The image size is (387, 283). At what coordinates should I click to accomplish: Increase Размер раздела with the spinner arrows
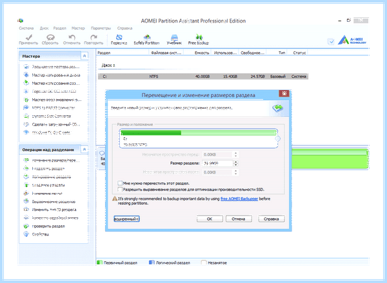pos(235,161)
